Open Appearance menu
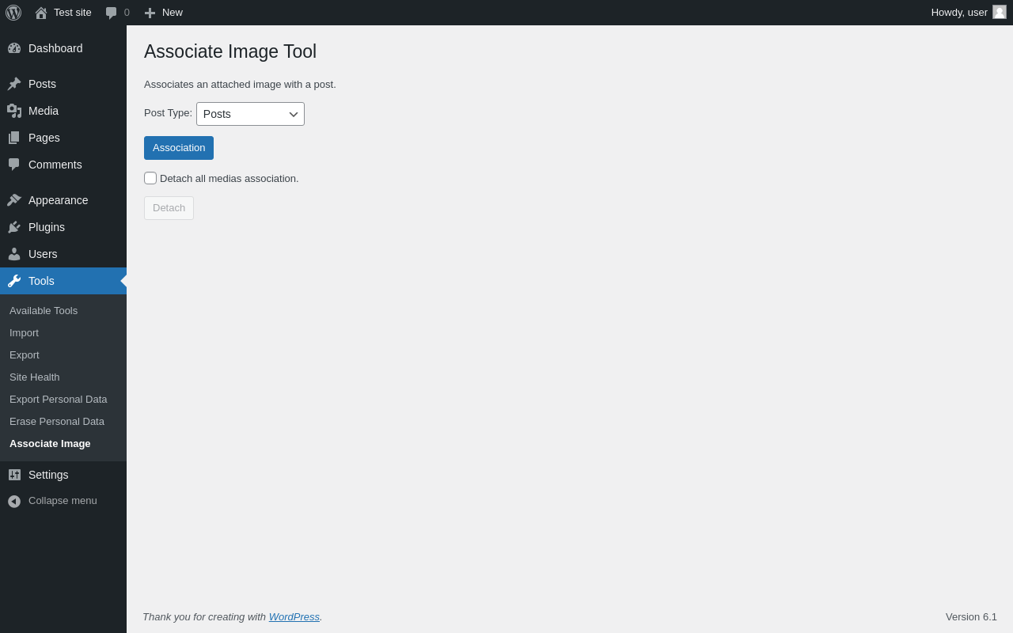Screen dimensions: 1013x633 (63, 200)
